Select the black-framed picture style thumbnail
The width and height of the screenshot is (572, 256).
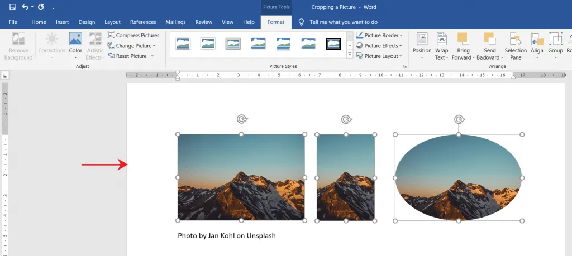pyautogui.click(x=333, y=44)
